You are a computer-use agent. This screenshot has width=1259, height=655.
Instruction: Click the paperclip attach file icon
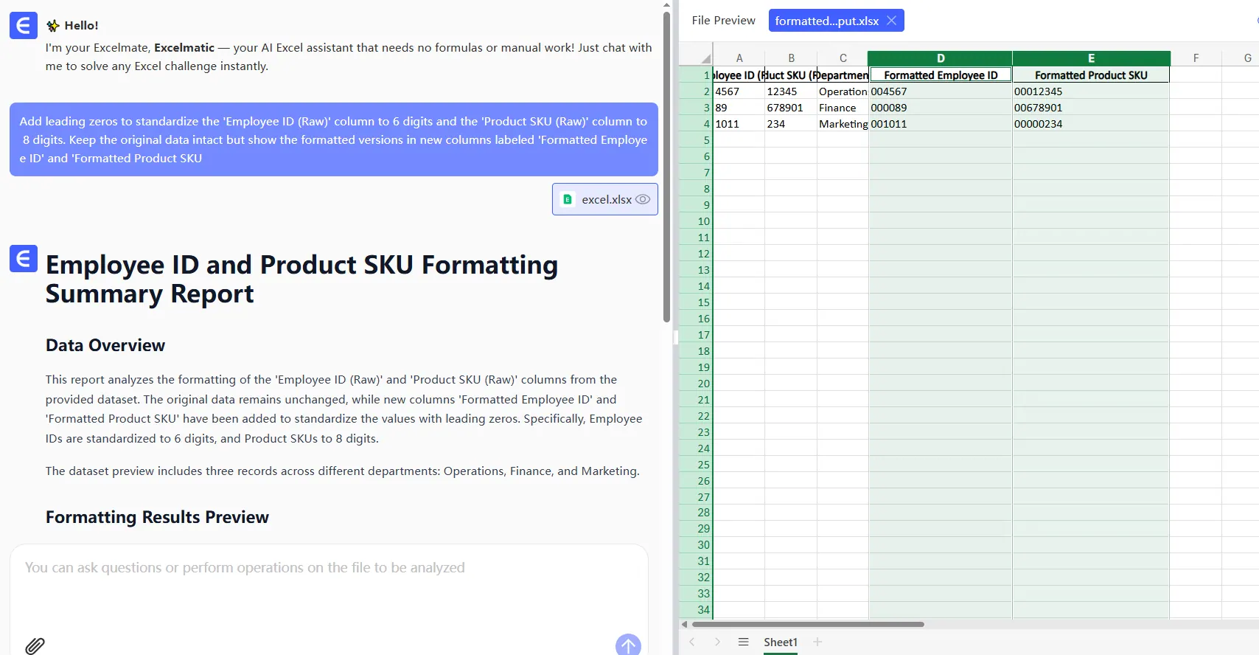35,645
